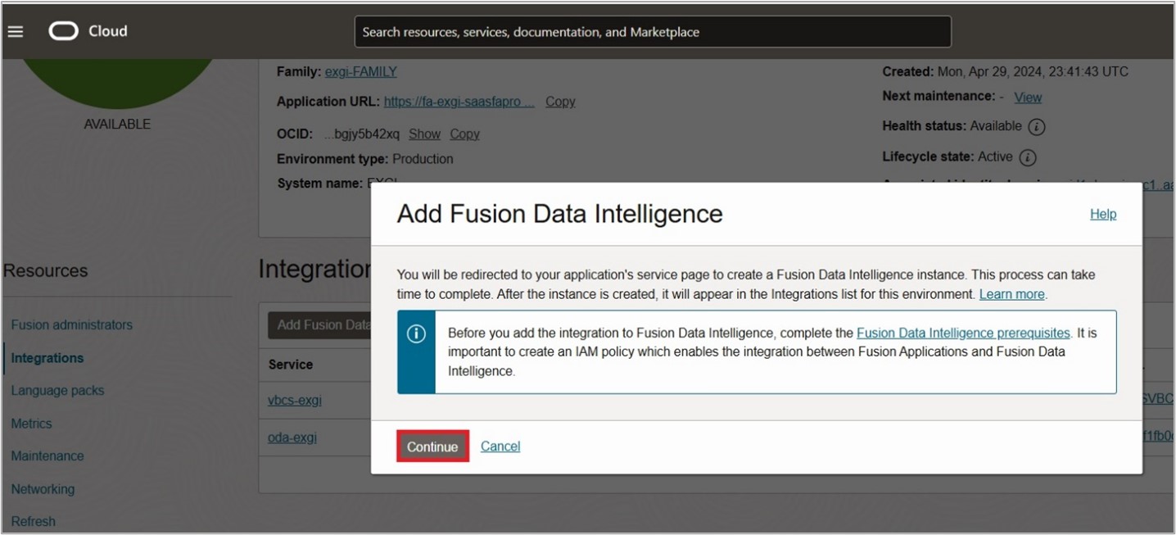Open Language packs resource section

[x=57, y=391]
